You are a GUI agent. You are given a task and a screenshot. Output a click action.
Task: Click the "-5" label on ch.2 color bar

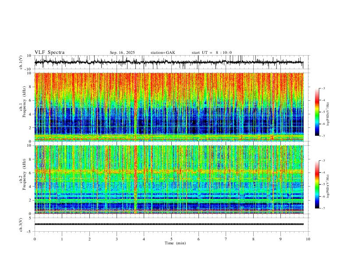[323, 184]
